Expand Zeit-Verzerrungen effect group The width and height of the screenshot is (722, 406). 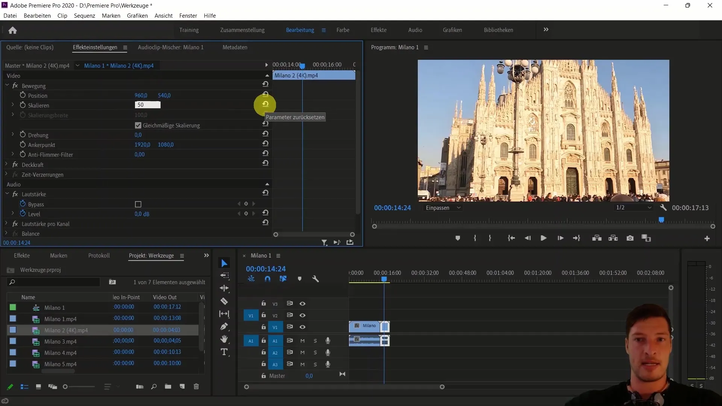(x=6, y=174)
